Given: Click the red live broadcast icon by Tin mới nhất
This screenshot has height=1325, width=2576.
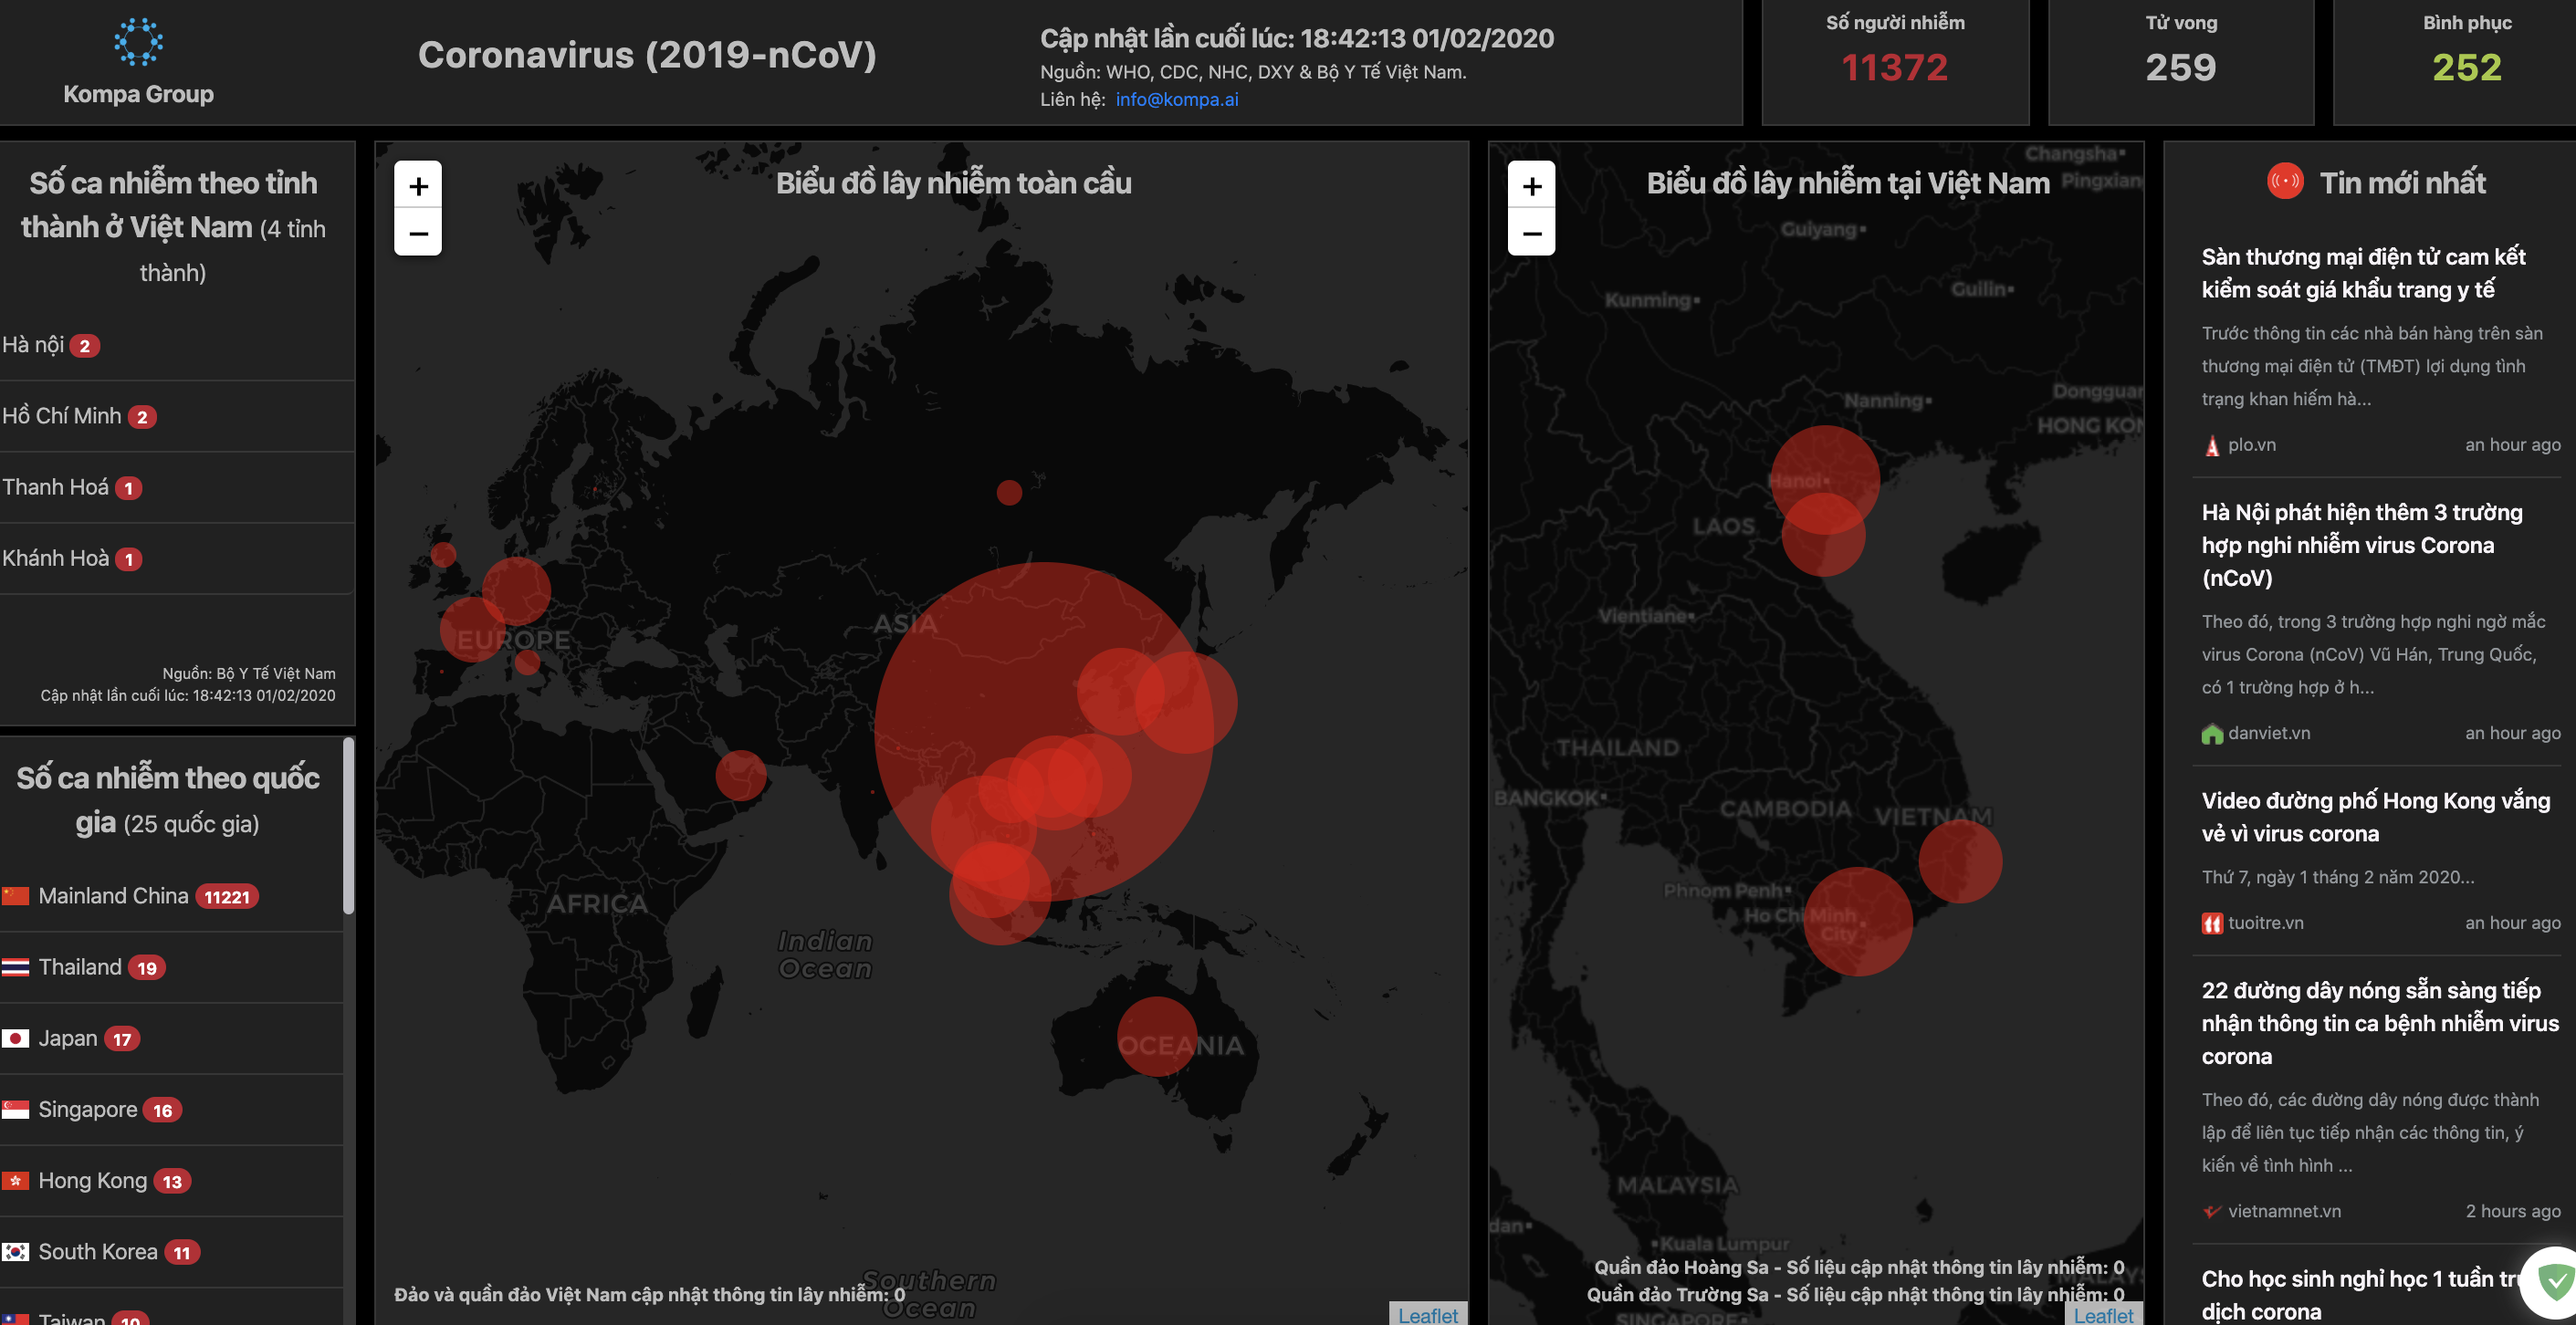Looking at the screenshot, I should click(x=2284, y=182).
